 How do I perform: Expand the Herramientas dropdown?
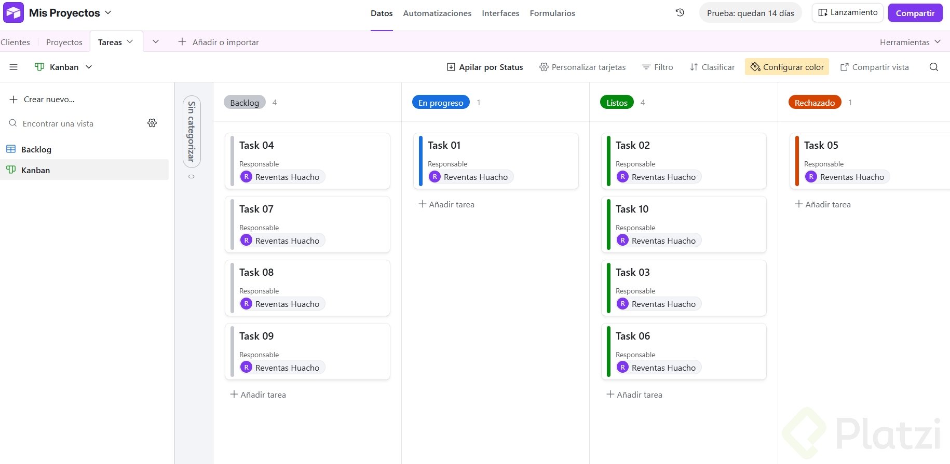[x=910, y=42]
